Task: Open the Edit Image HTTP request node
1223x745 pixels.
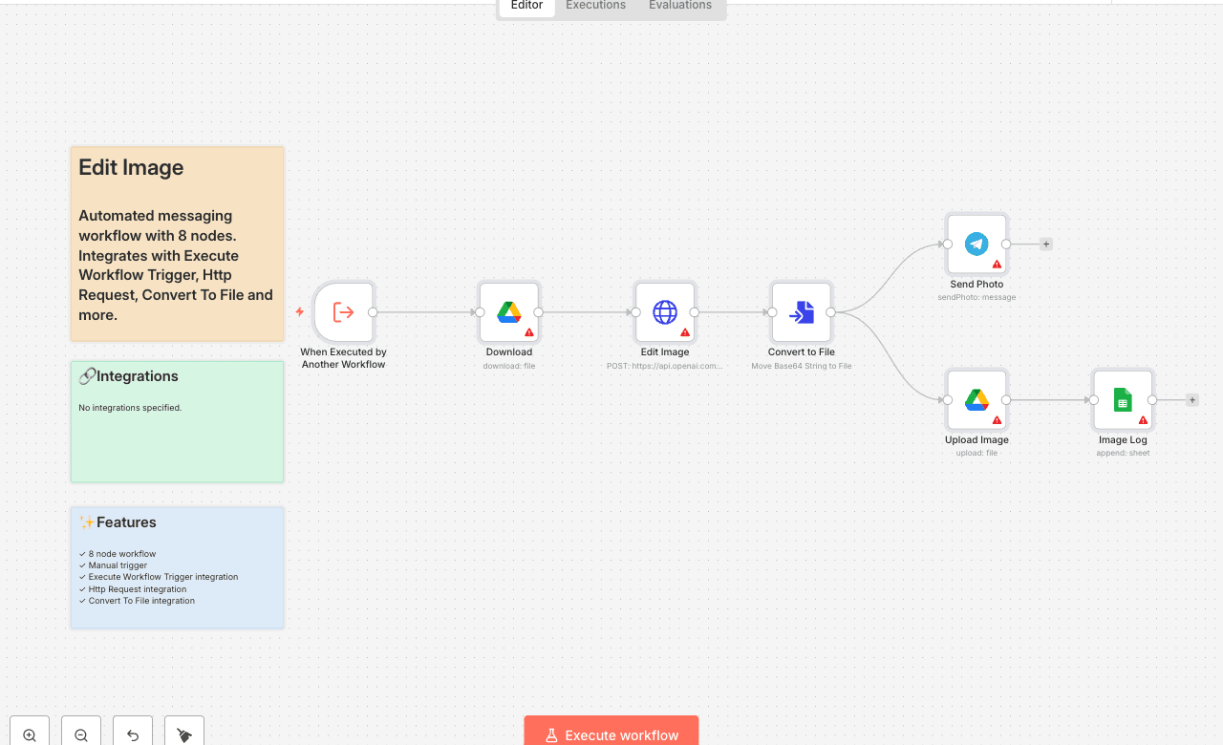Action: click(664, 312)
